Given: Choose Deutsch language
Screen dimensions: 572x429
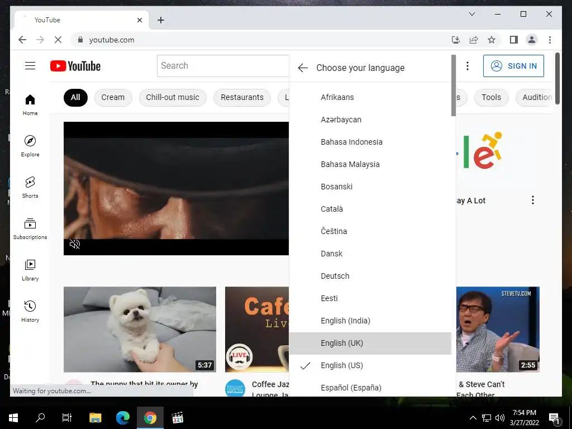Looking at the screenshot, I should [x=370, y=276].
